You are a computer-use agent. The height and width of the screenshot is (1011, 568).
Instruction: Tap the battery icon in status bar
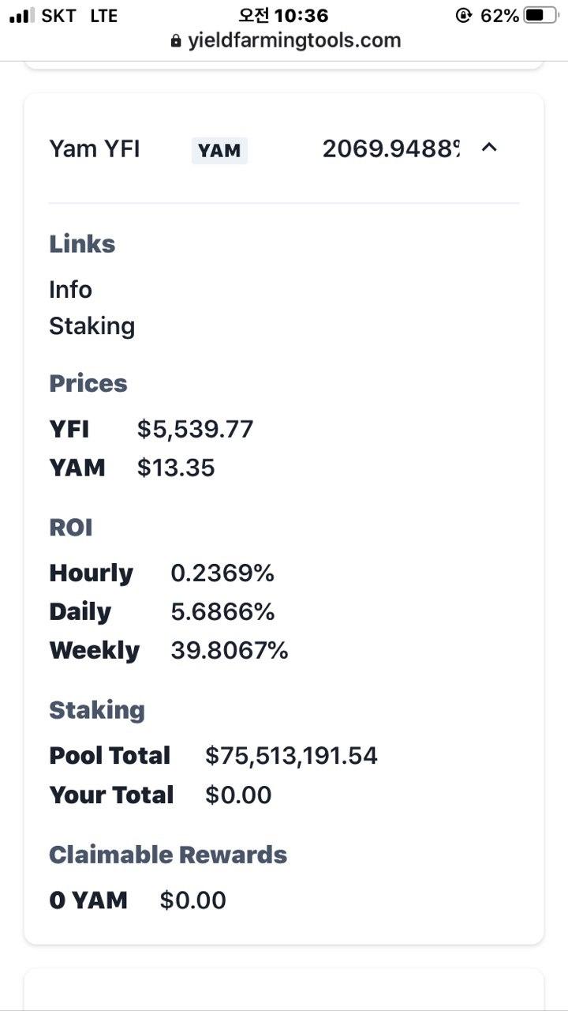pos(540,16)
